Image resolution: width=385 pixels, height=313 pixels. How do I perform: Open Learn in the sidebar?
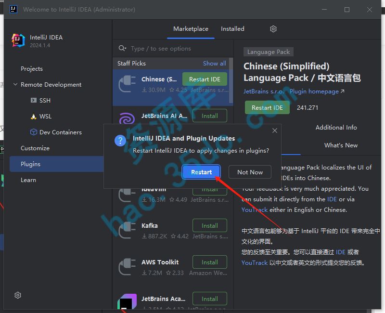28,180
